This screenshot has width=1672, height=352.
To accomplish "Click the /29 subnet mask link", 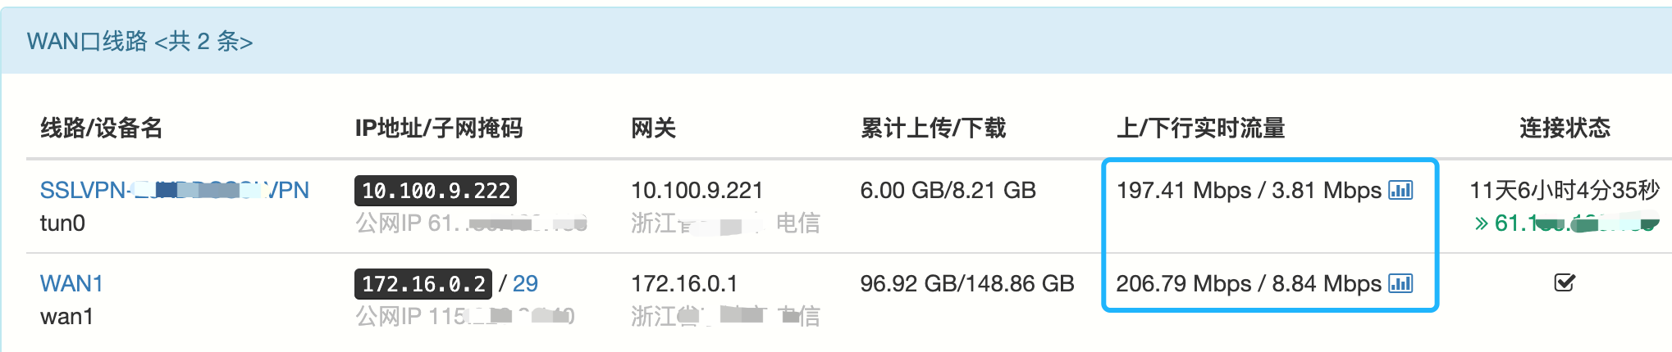I will point(525,284).
